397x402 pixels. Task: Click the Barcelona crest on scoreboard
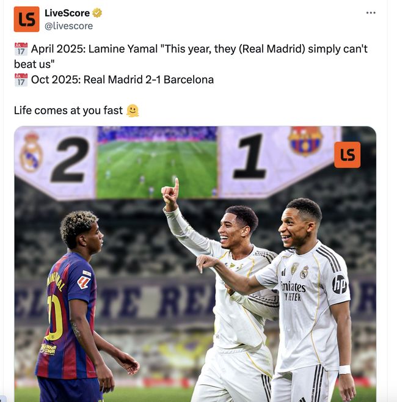click(305, 141)
